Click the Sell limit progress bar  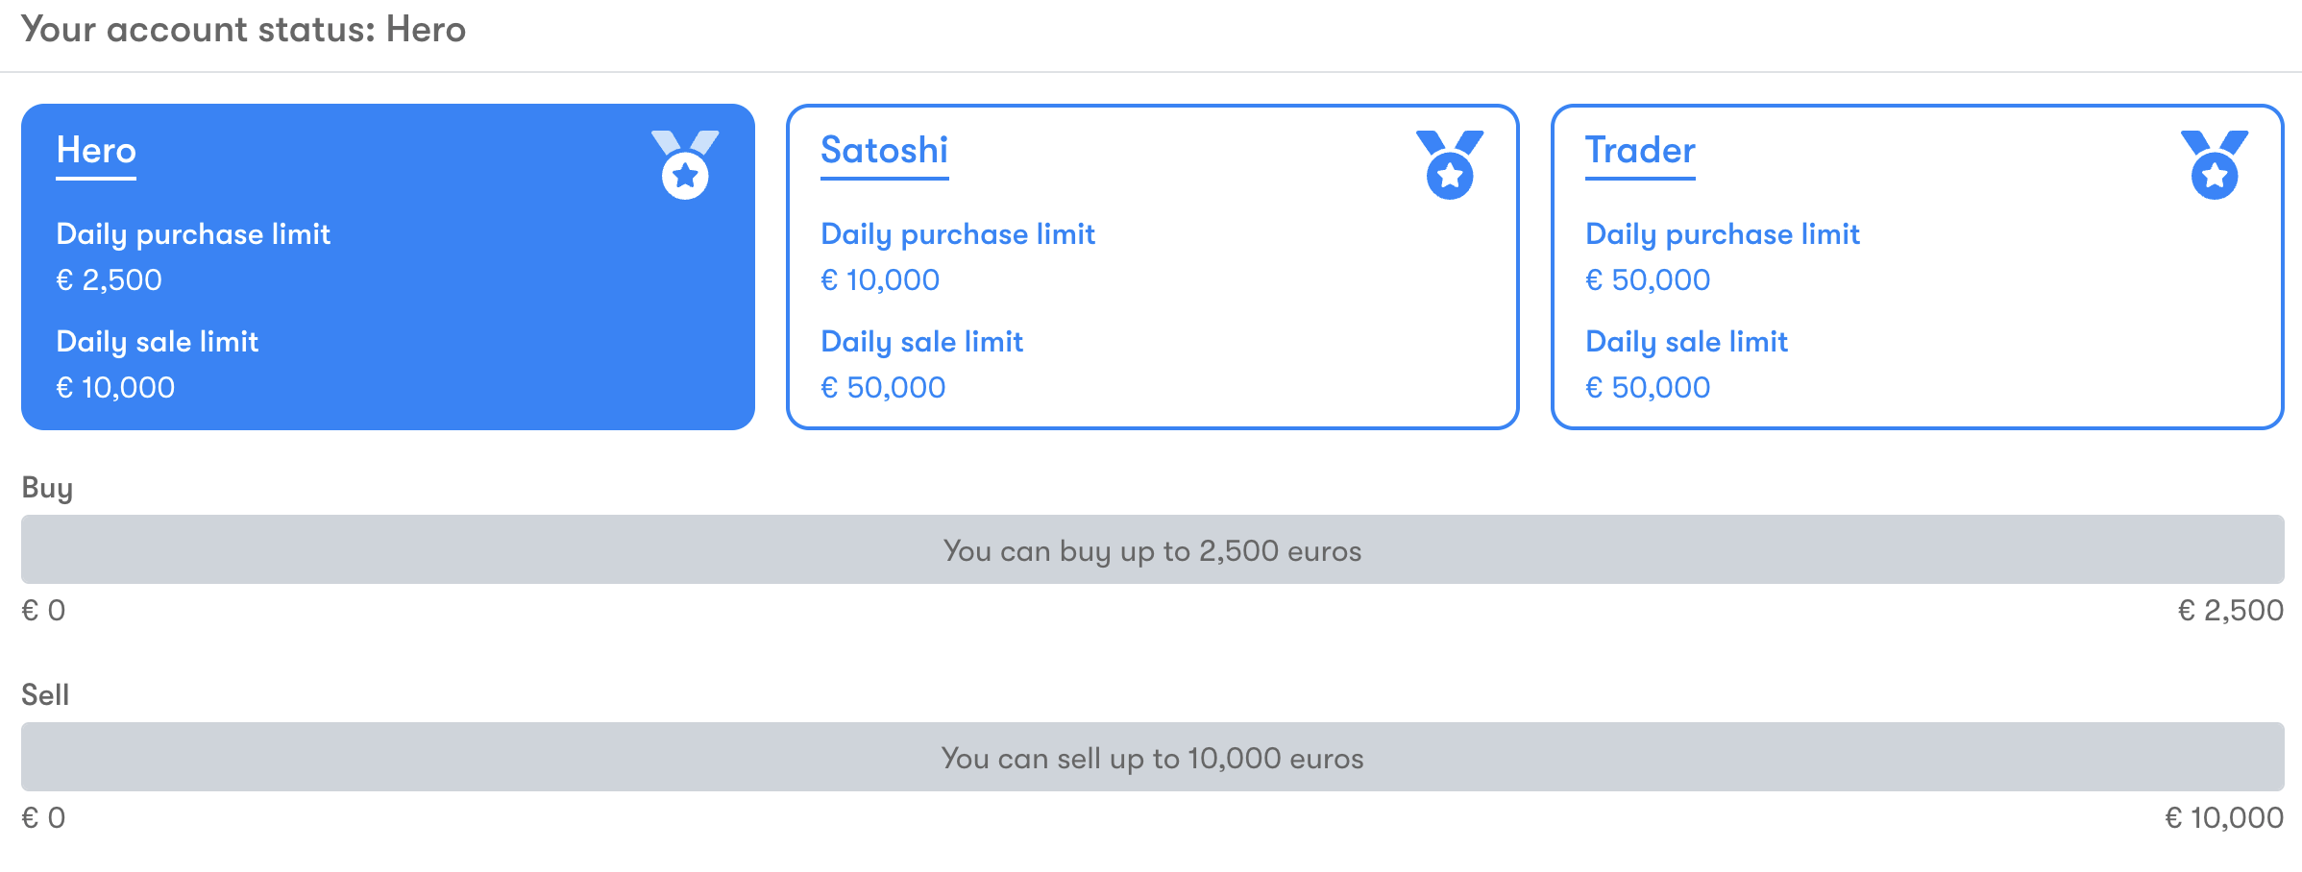coord(1153,757)
